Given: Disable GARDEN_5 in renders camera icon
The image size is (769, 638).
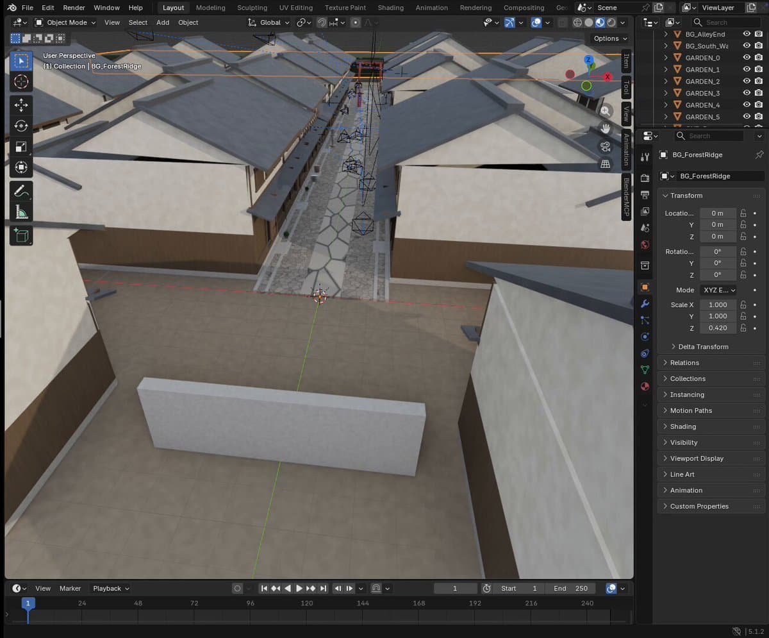Looking at the screenshot, I should [x=759, y=117].
